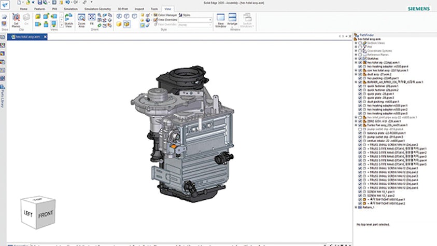
Task: Open the Face Overrides (none) dropdown
Action: [x=210, y=25]
